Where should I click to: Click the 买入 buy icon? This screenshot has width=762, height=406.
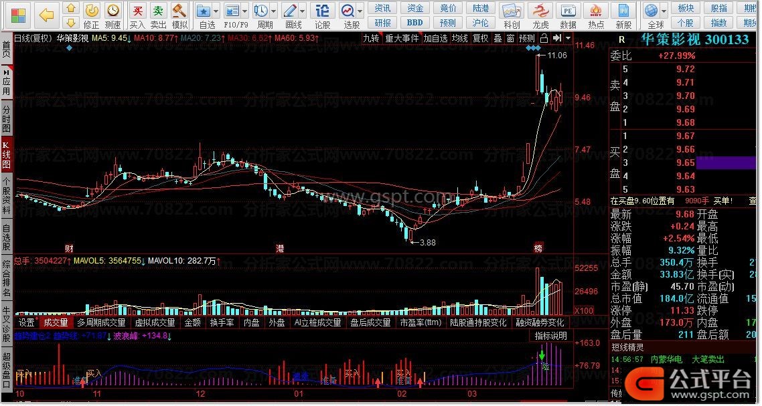tap(137, 15)
